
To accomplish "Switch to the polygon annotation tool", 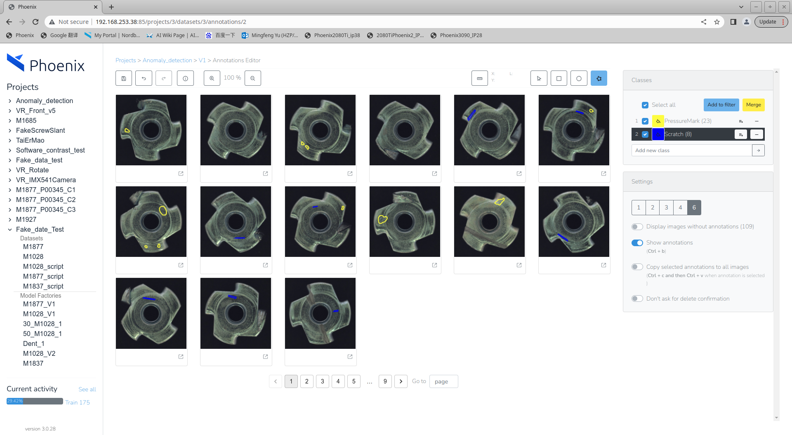I will [x=599, y=78].
